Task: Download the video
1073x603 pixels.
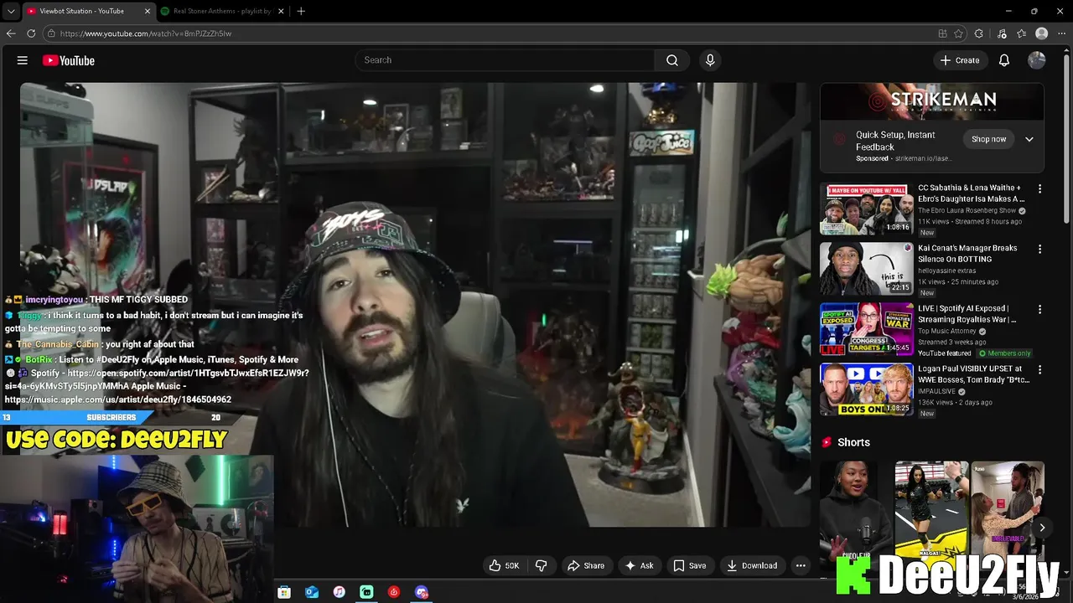Action: click(752, 565)
